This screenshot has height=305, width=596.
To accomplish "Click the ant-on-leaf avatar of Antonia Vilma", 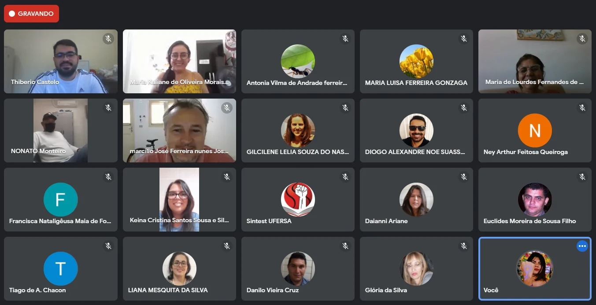I will (298, 61).
